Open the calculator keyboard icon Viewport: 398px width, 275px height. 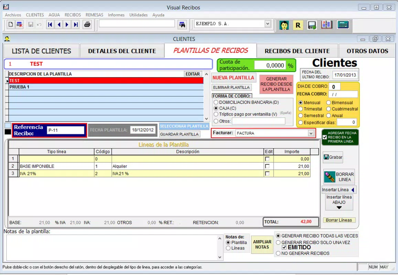pyautogui.click(x=343, y=25)
